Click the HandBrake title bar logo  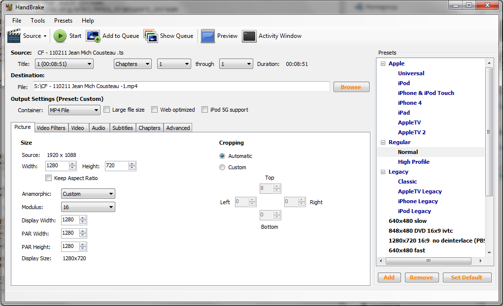coord(9,7)
